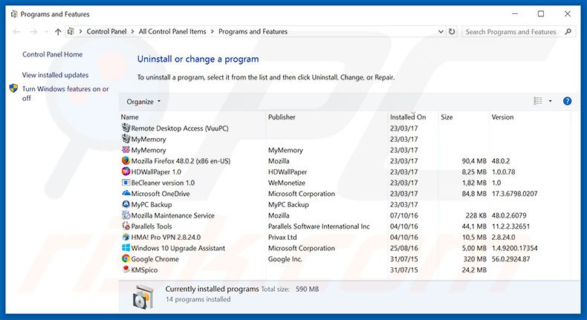Refresh the Programs and Features list
Viewport: 587px width, 320px height.
click(452, 31)
